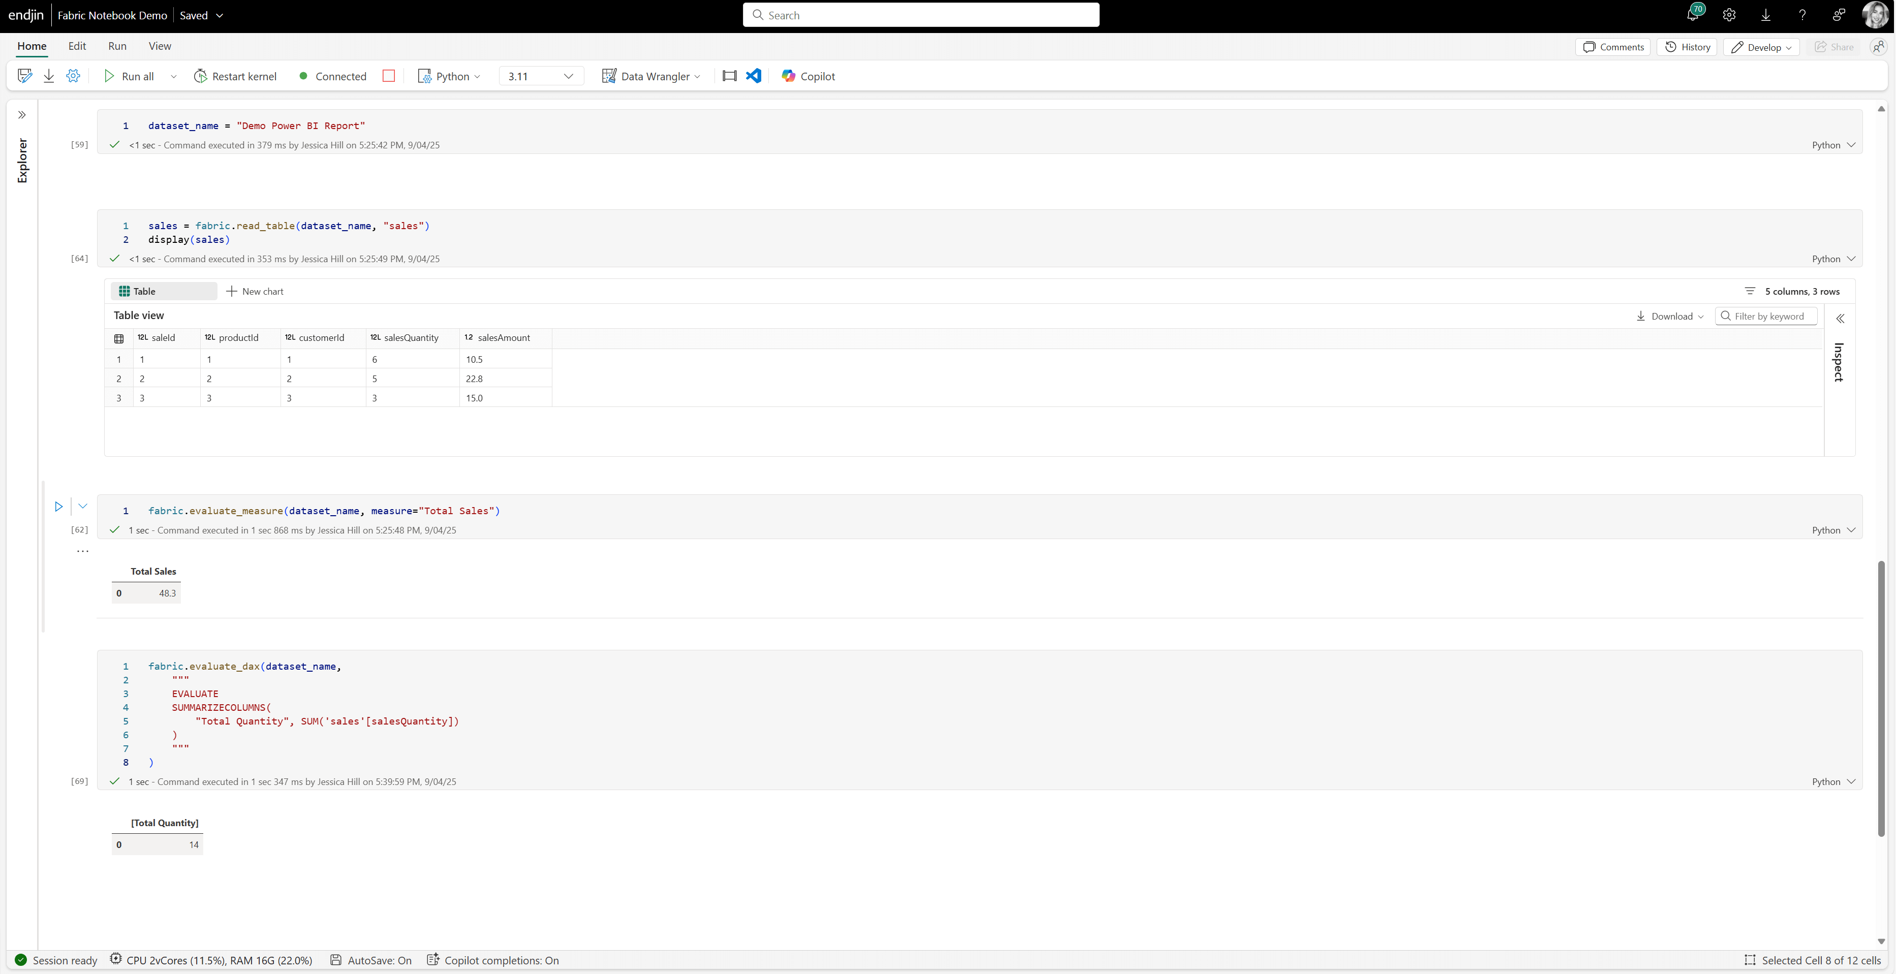
Task: Add a New chart
Action: pyautogui.click(x=255, y=291)
